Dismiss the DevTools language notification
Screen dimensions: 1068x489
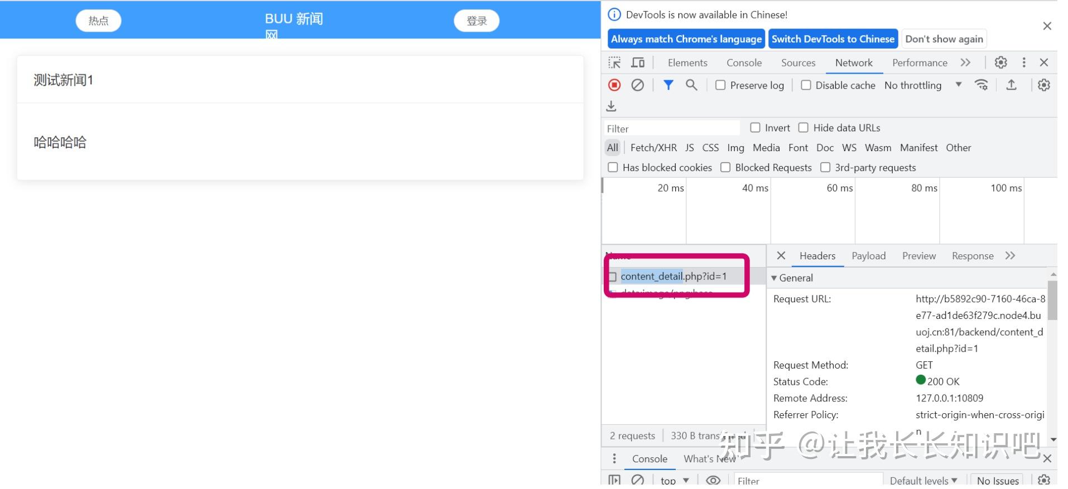tap(1047, 26)
